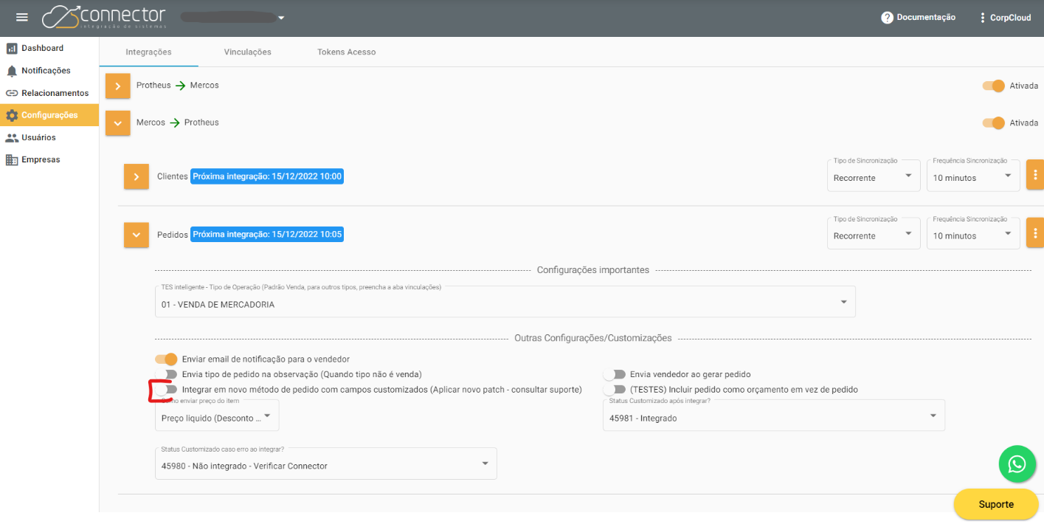Open the WhatsApp chat button
This screenshot has width=1044, height=524.
tap(1017, 464)
